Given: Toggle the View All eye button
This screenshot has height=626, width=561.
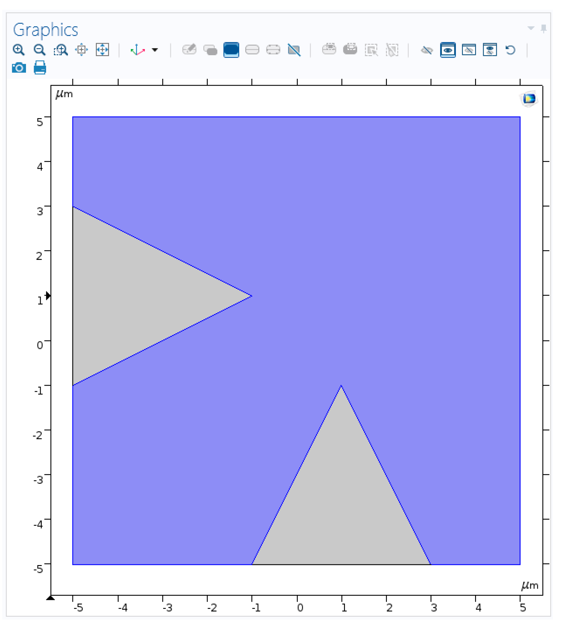Looking at the screenshot, I should [x=490, y=50].
